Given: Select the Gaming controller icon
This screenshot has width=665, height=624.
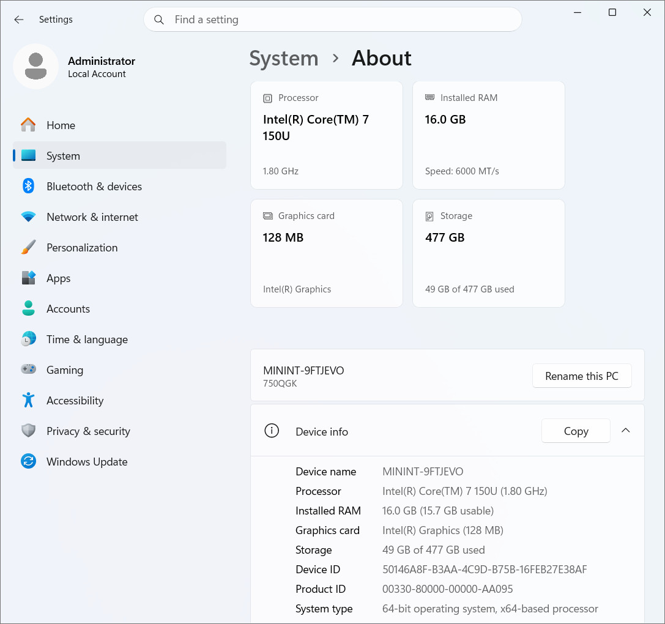Looking at the screenshot, I should [28, 370].
